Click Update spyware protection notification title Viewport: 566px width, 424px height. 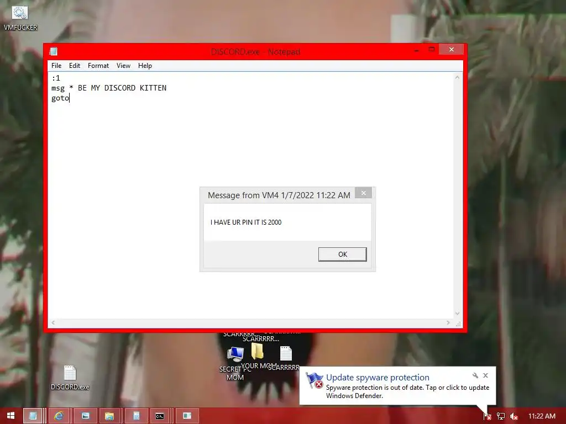point(378,377)
